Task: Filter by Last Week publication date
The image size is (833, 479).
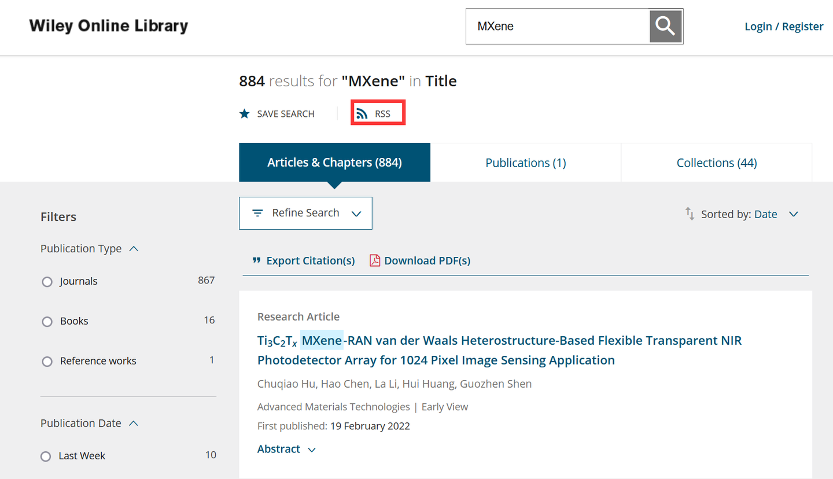Action: [x=46, y=456]
